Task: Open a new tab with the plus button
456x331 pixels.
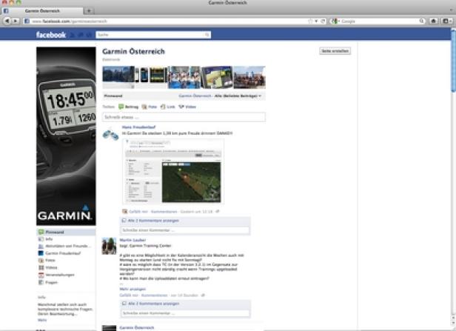Action: pyautogui.click(x=89, y=11)
